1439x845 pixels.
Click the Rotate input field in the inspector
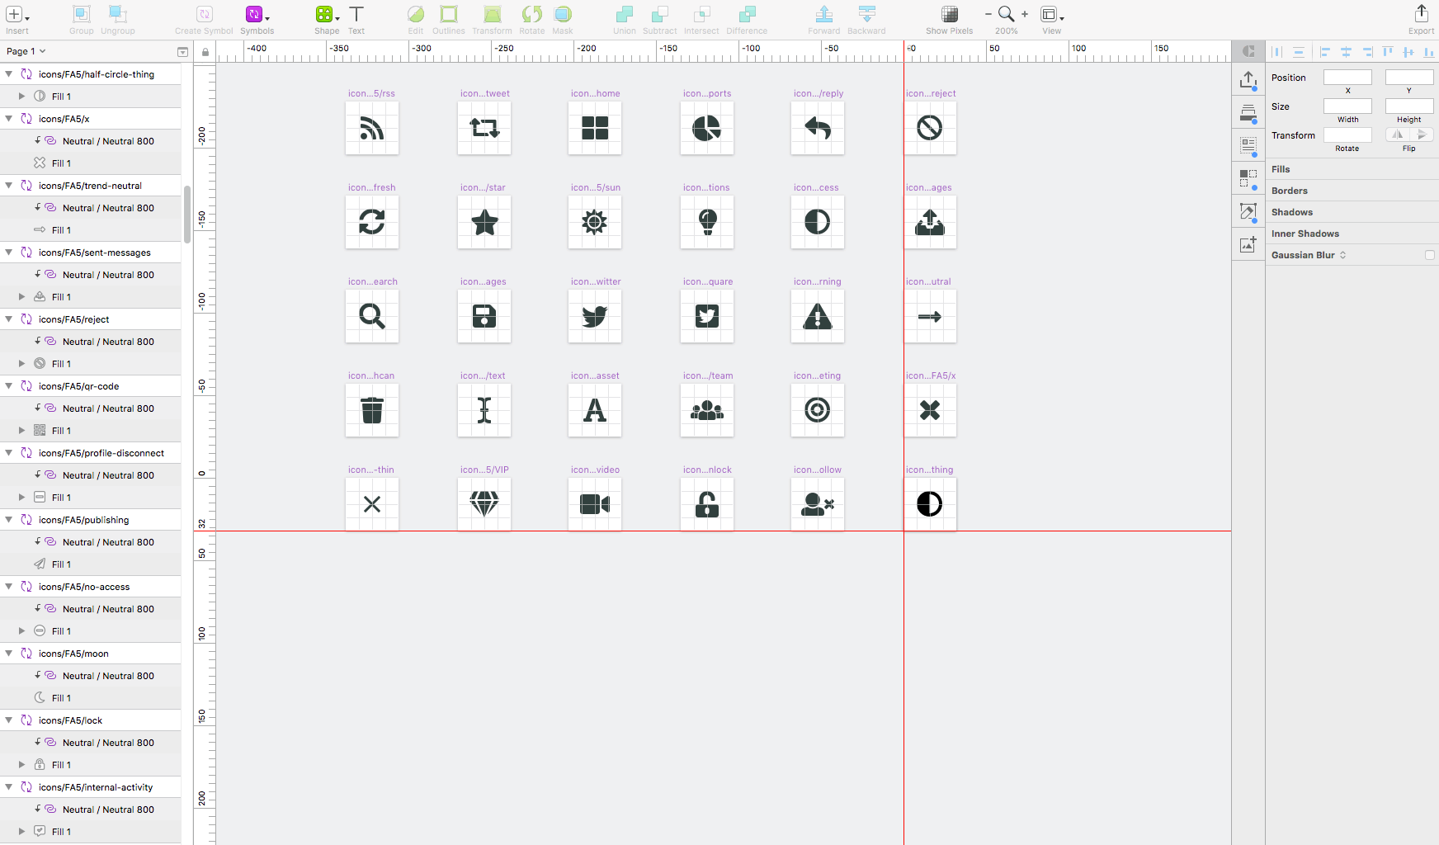pyautogui.click(x=1347, y=135)
